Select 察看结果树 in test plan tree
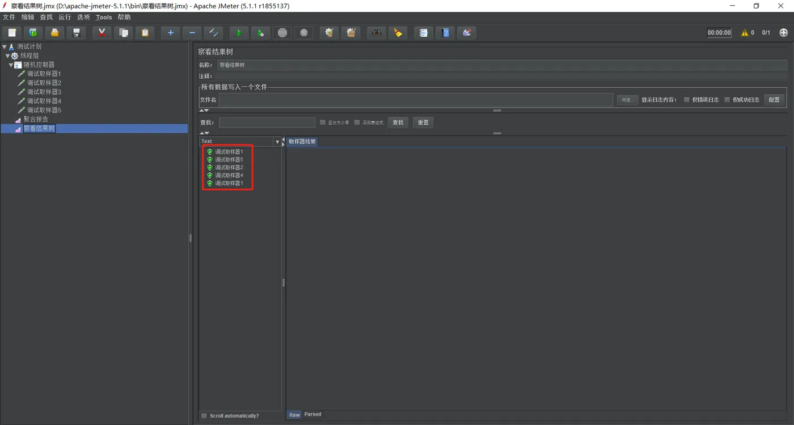The image size is (794, 425). click(x=39, y=129)
